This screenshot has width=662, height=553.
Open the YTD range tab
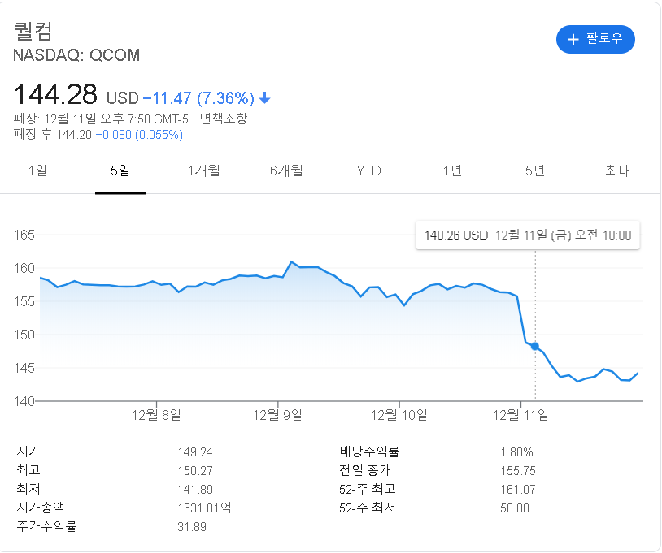click(x=368, y=171)
